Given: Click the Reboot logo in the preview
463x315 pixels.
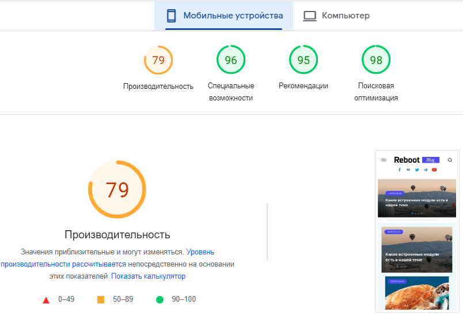Looking at the screenshot, I should pyautogui.click(x=407, y=160).
